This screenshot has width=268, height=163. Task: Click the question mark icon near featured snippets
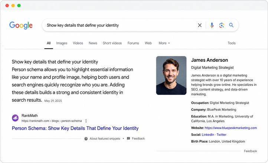point(86,139)
